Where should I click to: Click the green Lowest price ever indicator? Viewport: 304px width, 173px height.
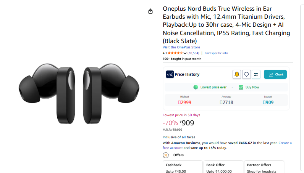[x=196, y=87]
